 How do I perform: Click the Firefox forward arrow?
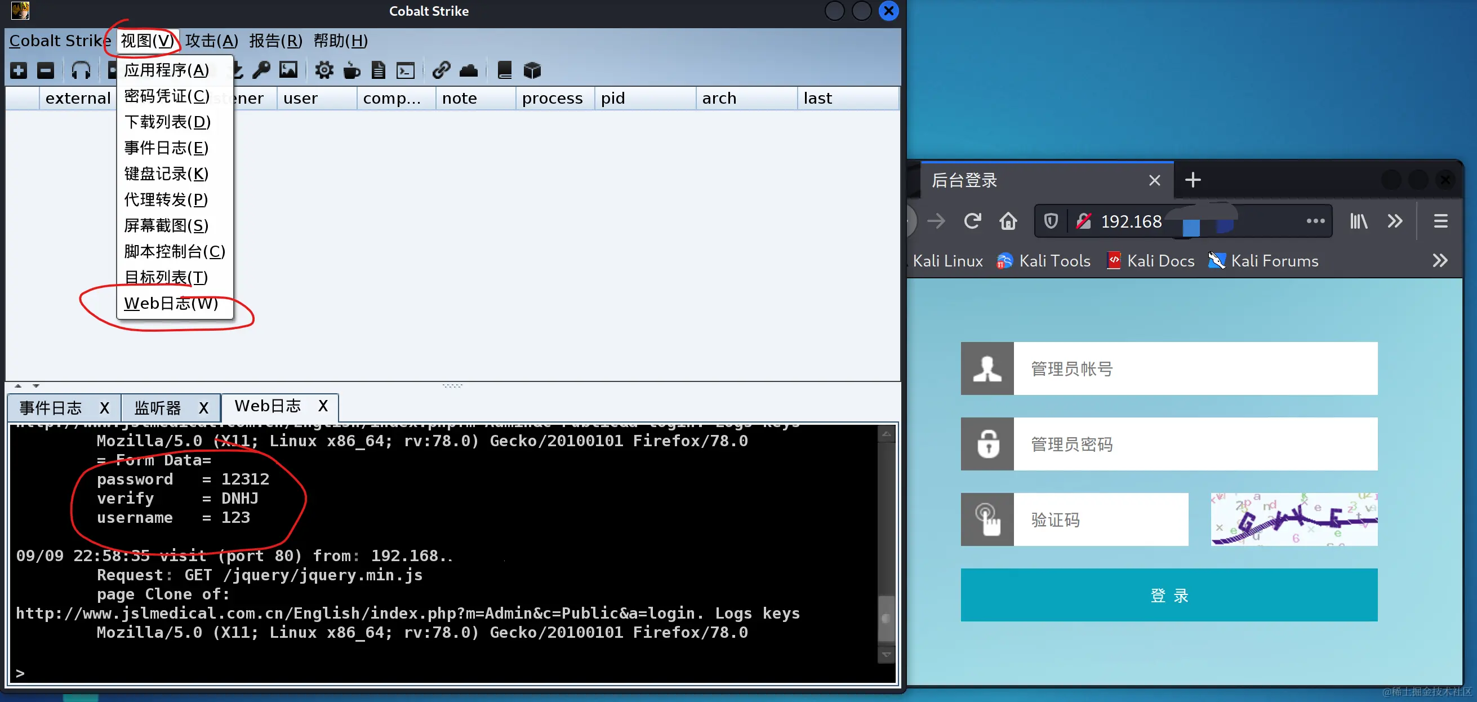[936, 221]
